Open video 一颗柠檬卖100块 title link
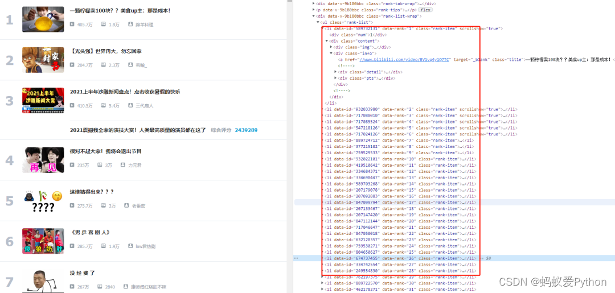This screenshot has height=293, width=615. [120, 11]
